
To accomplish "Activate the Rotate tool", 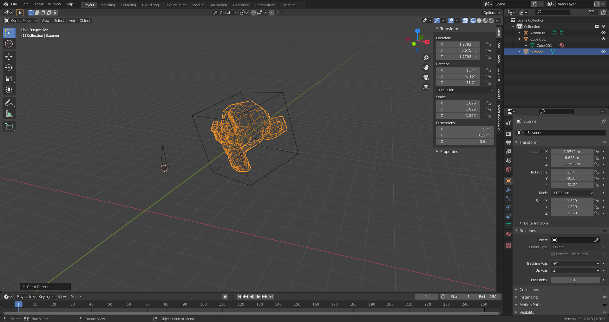I will click(9, 68).
